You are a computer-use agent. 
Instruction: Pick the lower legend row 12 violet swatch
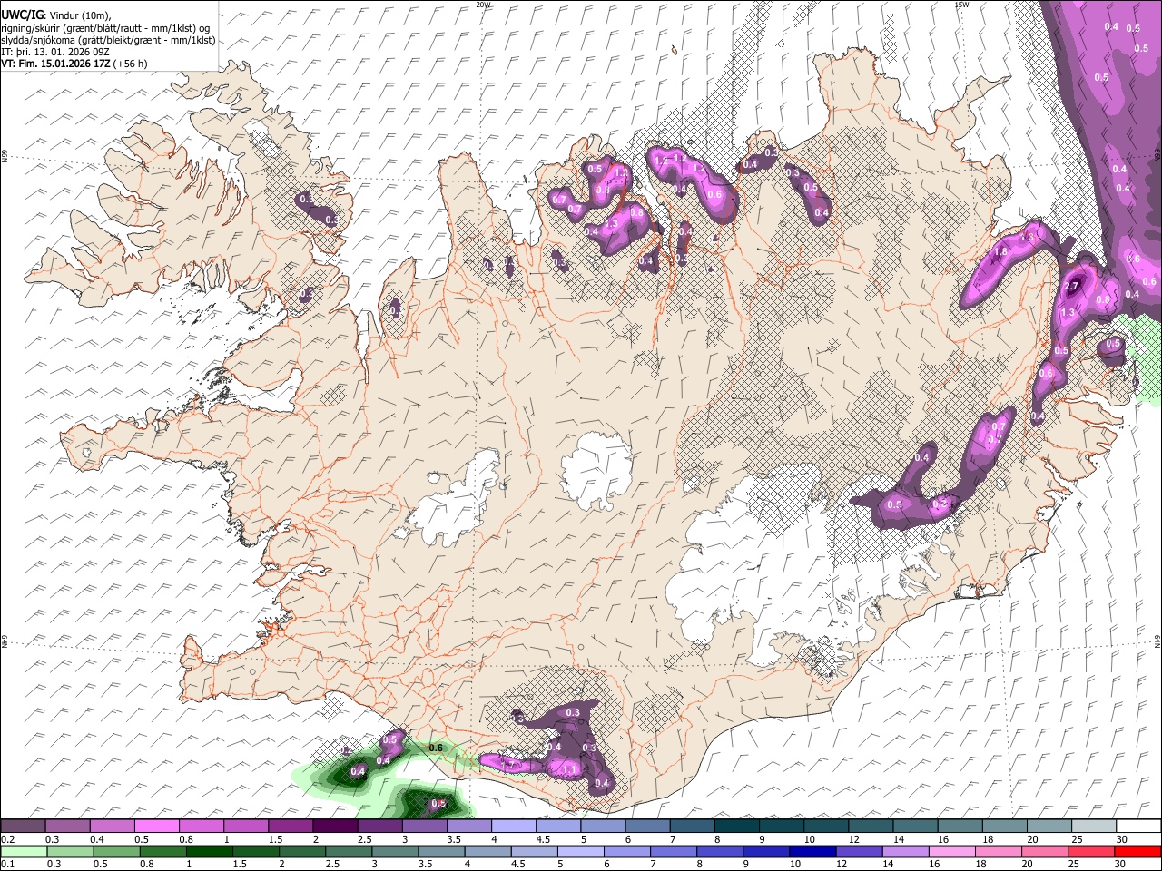coord(861,851)
